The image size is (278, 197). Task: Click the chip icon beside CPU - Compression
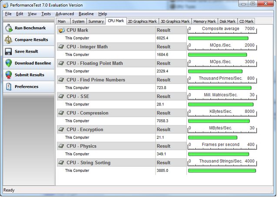(x=61, y=113)
